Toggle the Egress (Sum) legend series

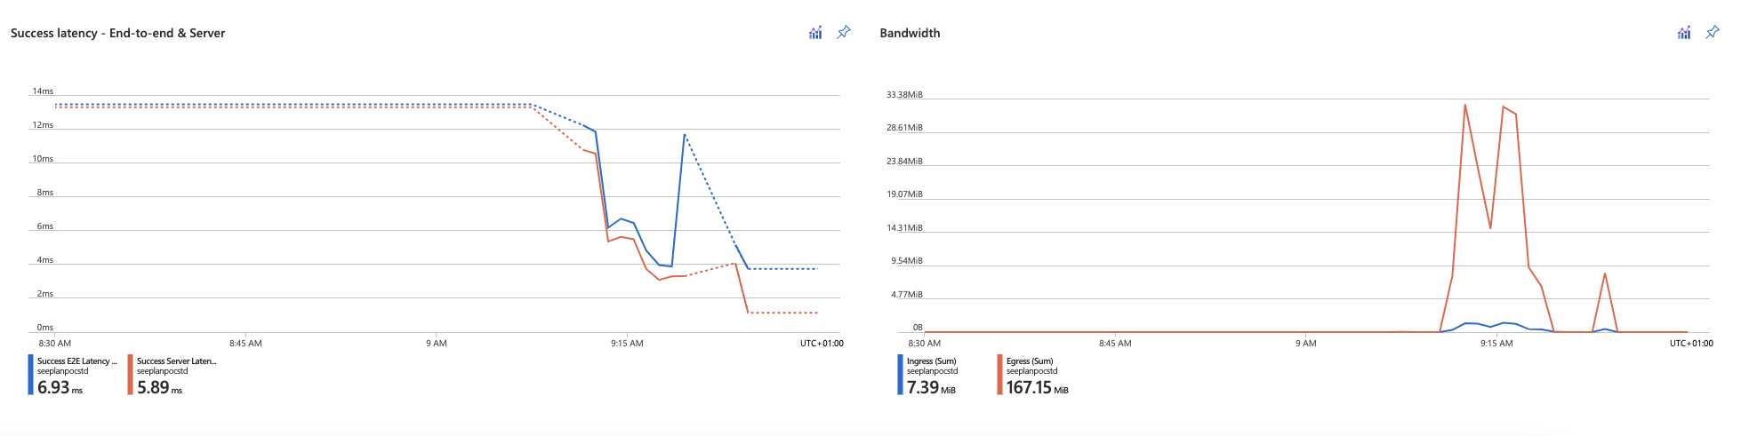[1030, 361]
